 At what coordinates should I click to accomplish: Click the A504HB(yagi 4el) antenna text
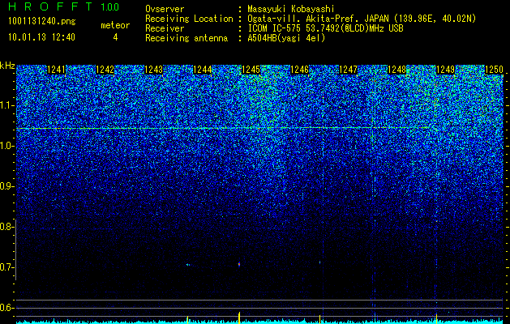point(286,38)
